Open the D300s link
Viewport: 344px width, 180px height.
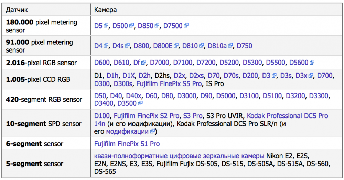coord(123,84)
